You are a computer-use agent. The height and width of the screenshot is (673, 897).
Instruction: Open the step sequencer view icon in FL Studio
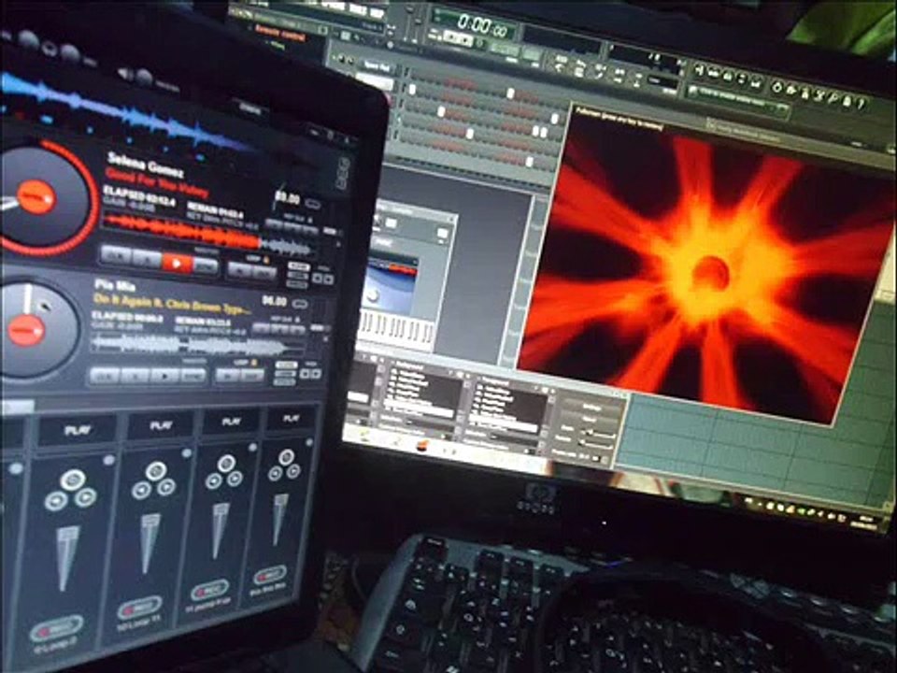pos(715,74)
